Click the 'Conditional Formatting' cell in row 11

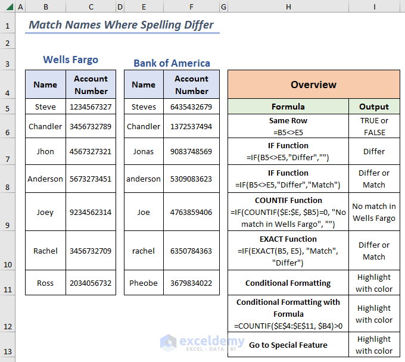point(288,283)
